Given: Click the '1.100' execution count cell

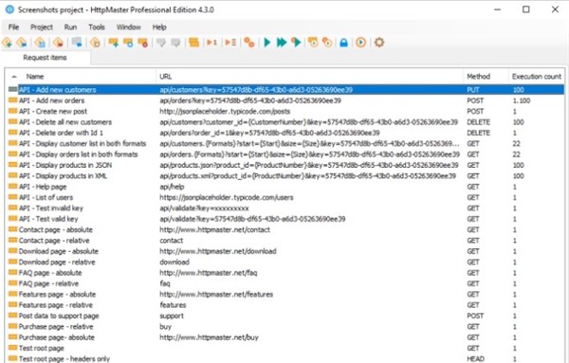Looking at the screenshot, I should 521,100.
